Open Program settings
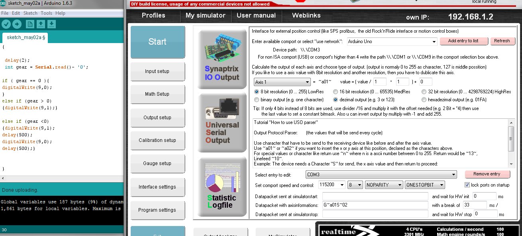 click(157, 210)
